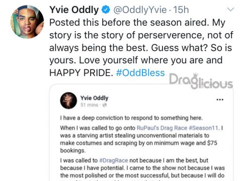Image resolution: width=244 pixels, height=181 pixels.
Task: Click the #Season11 hashtag
Action: 204,128
